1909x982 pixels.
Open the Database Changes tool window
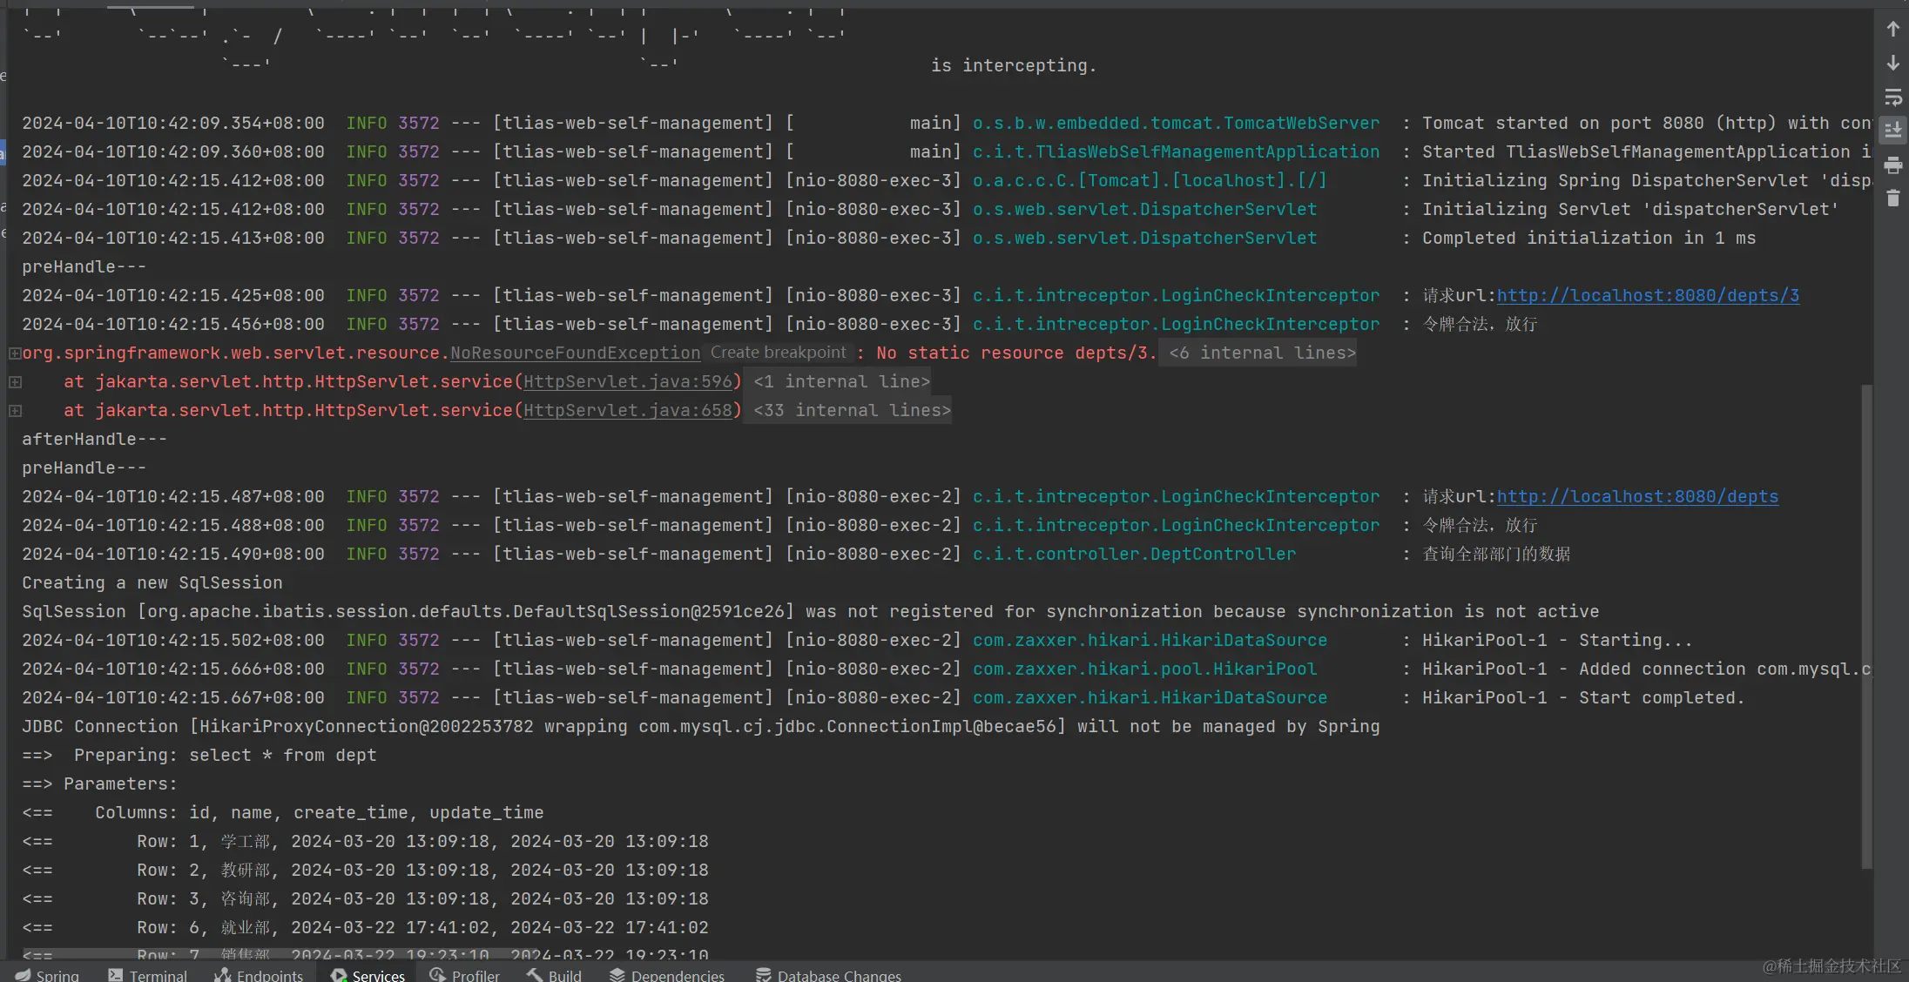828,975
